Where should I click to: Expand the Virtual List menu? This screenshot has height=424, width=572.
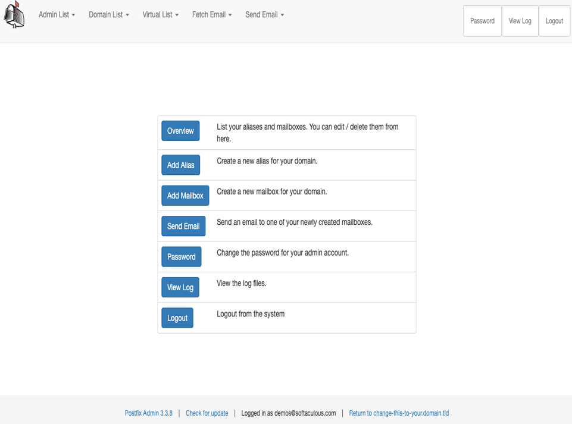pos(160,15)
